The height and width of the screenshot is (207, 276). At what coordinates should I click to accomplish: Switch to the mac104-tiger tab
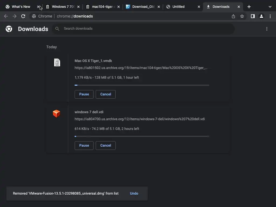click(102, 7)
